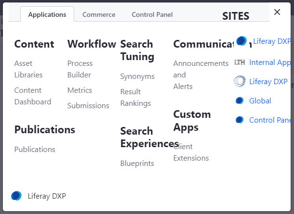
Task: Open the Internal App site link
Action: point(270,63)
